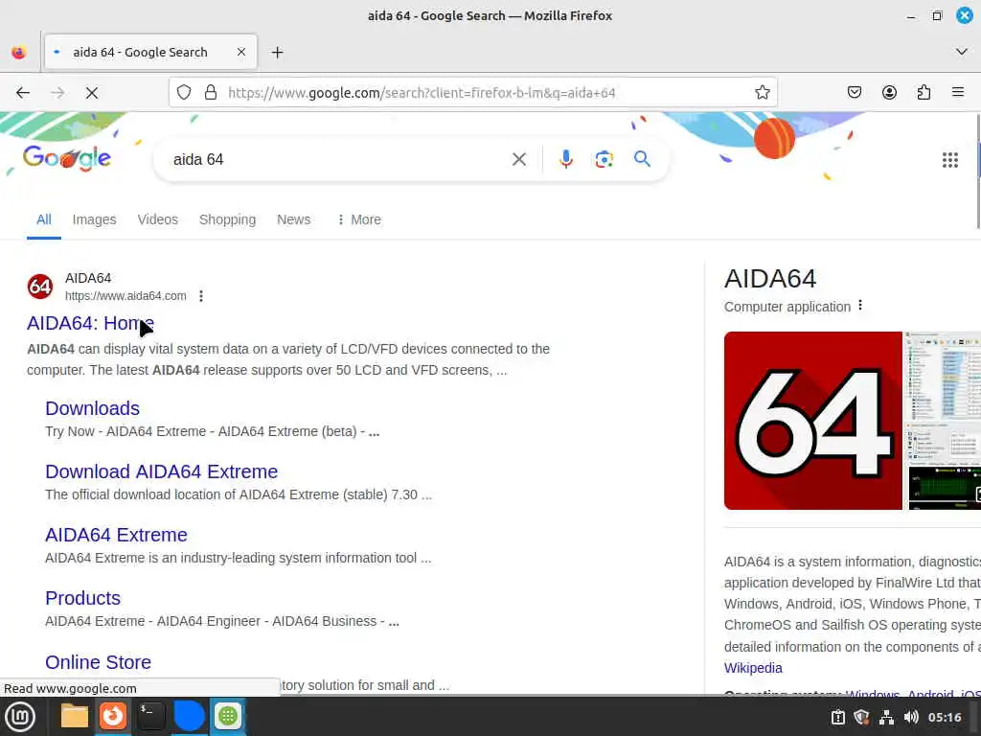981x736 pixels.
Task: Switch to Images results tab
Action: pos(95,219)
